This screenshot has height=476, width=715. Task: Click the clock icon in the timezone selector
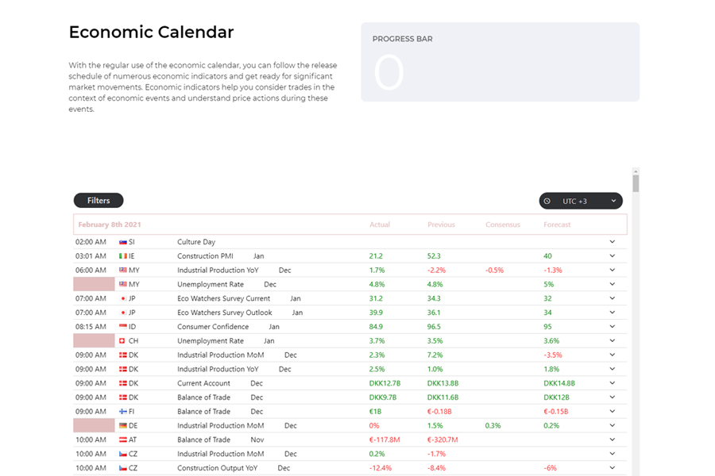point(547,202)
